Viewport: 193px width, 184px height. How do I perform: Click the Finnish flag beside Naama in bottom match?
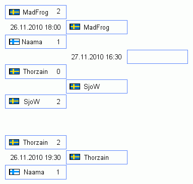click(x=15, y=172)
